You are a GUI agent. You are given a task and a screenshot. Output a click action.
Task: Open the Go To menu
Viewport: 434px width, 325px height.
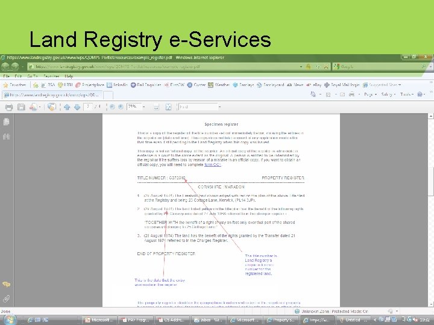click(x=33, y=76)
